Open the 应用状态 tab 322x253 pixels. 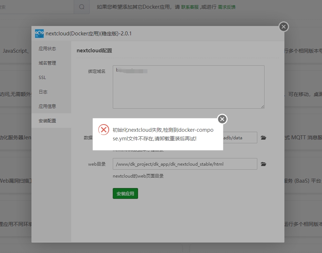click(51, 49)
